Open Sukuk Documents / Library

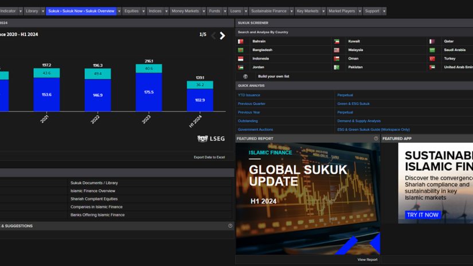pos(94,183)
